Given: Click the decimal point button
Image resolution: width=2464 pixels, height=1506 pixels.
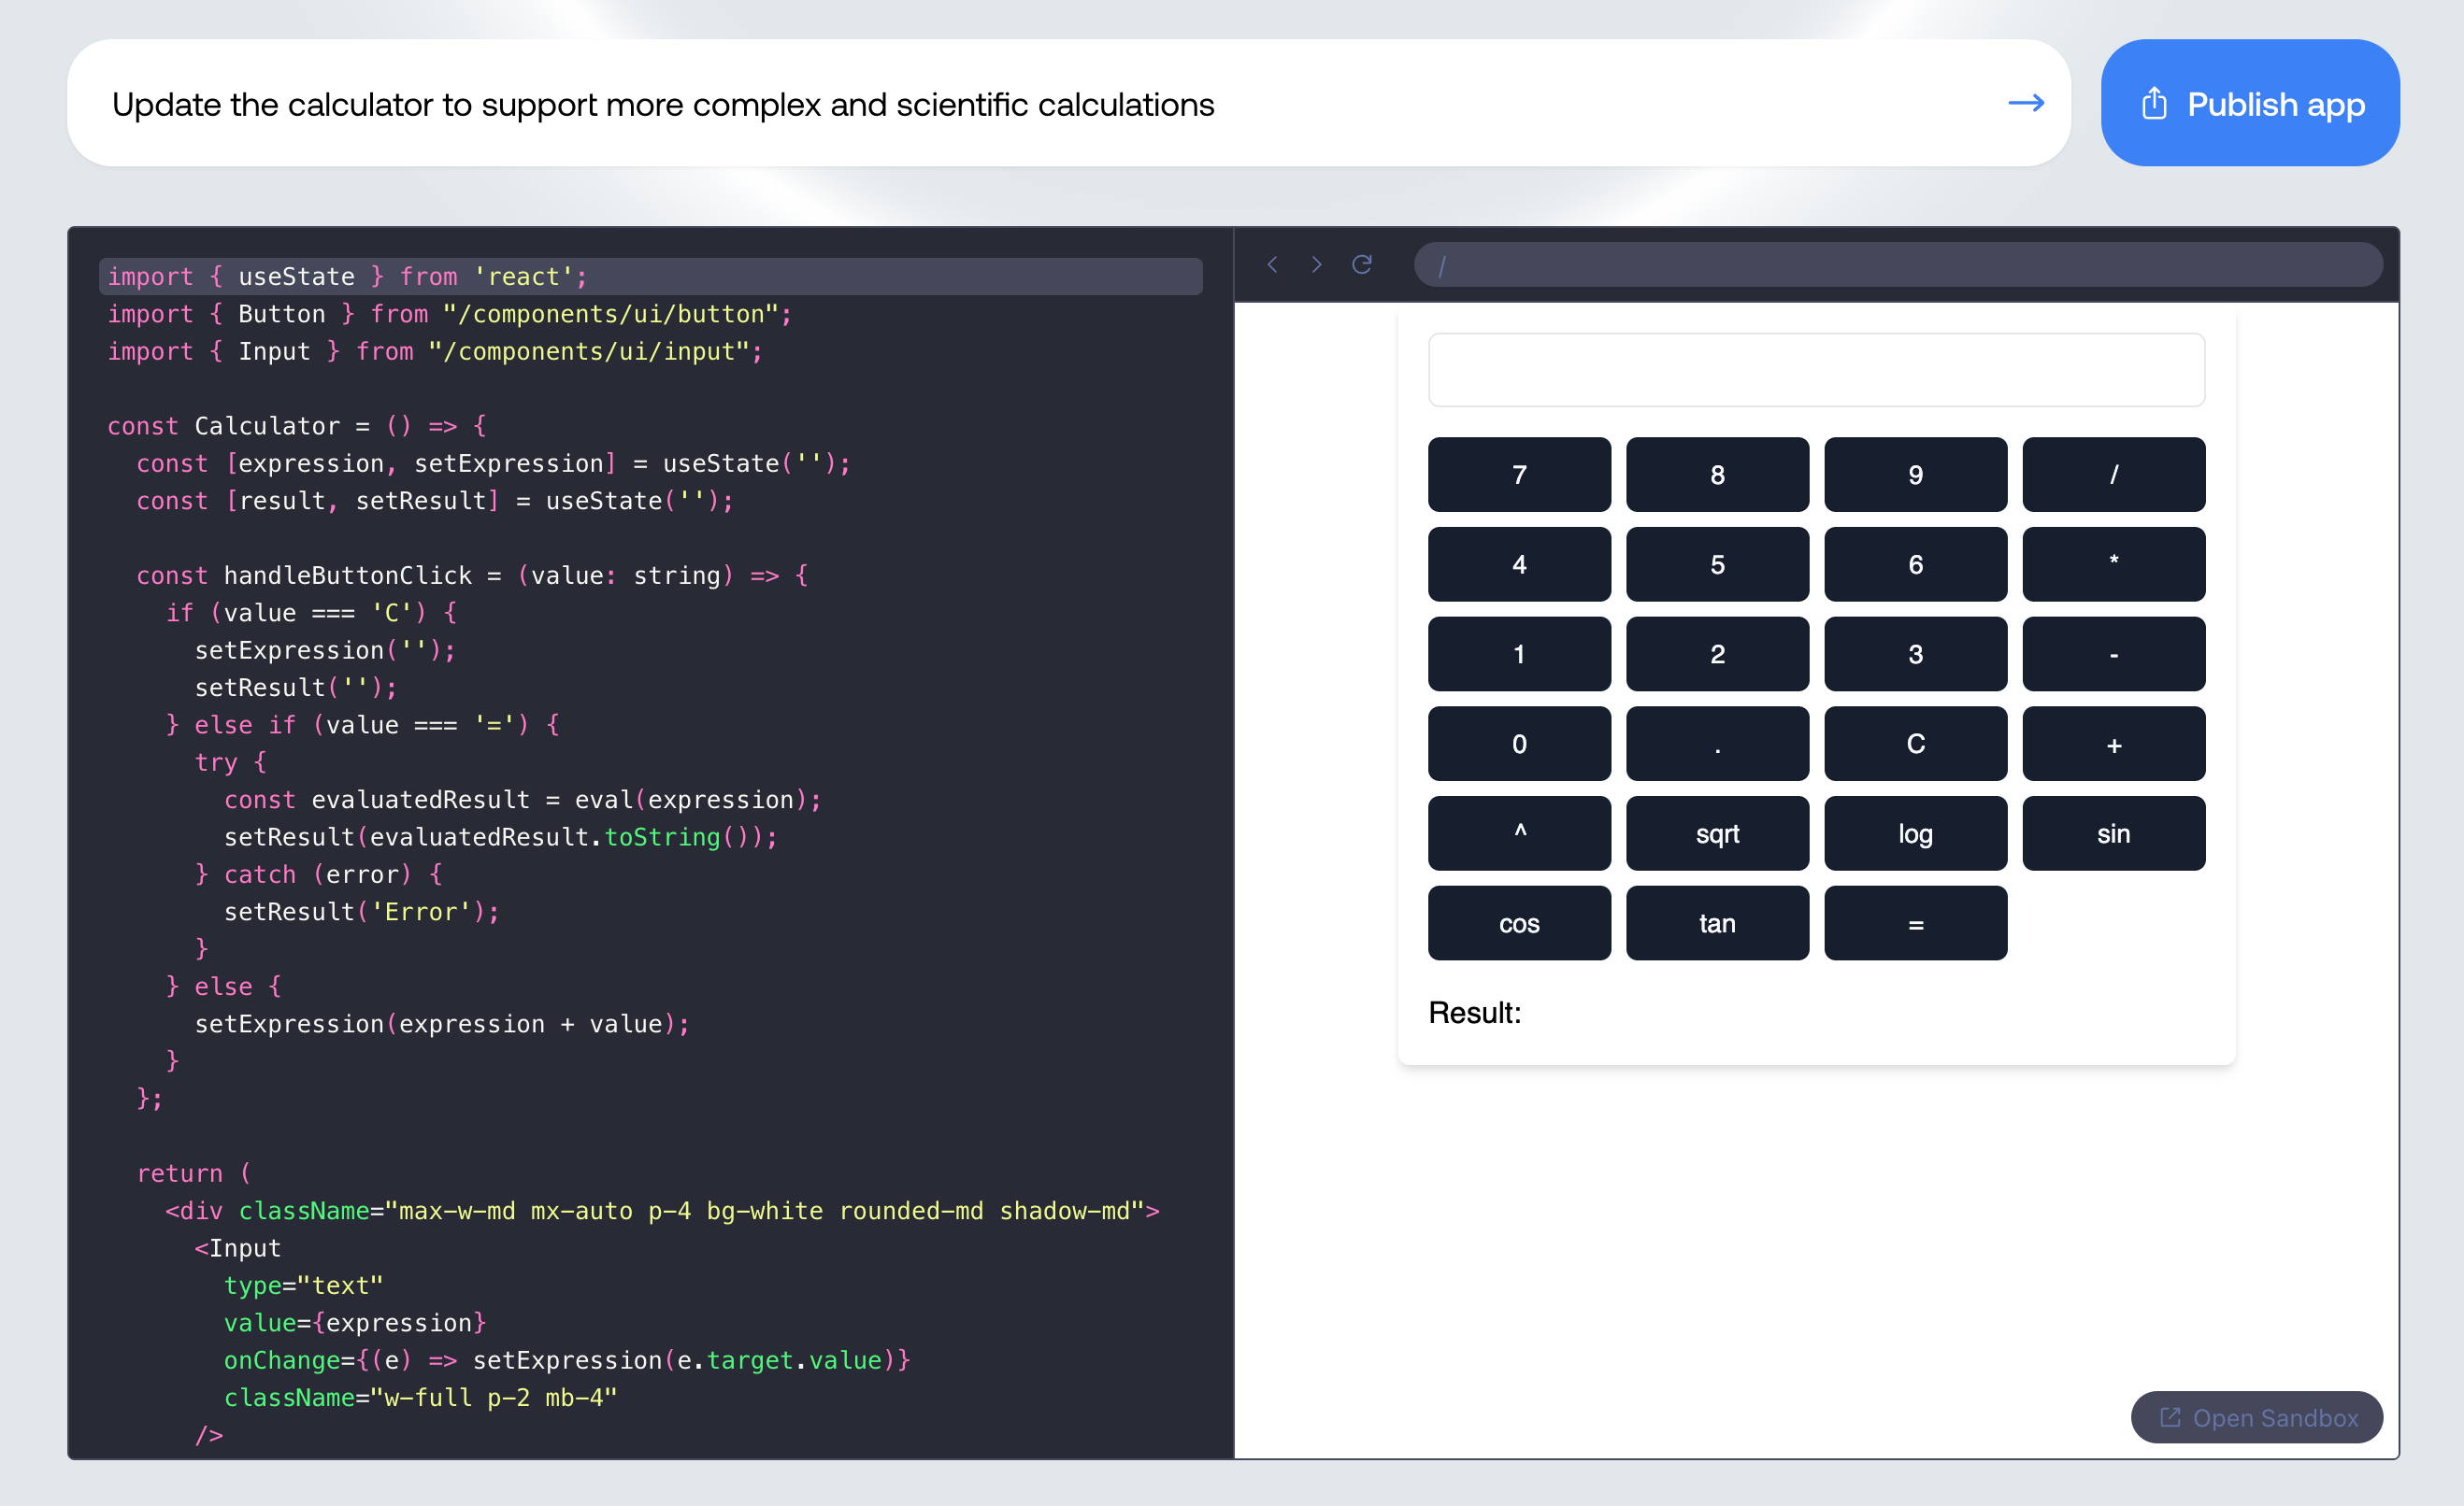Looking at the screenshot, I should pos(1718,745).
